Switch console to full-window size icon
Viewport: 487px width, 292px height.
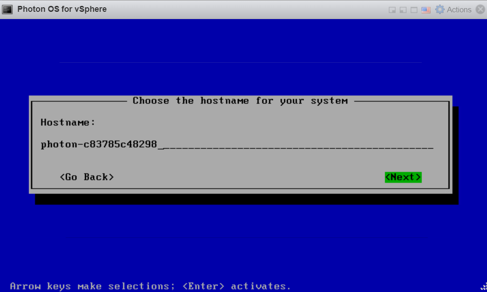click(x=414, y=10)
